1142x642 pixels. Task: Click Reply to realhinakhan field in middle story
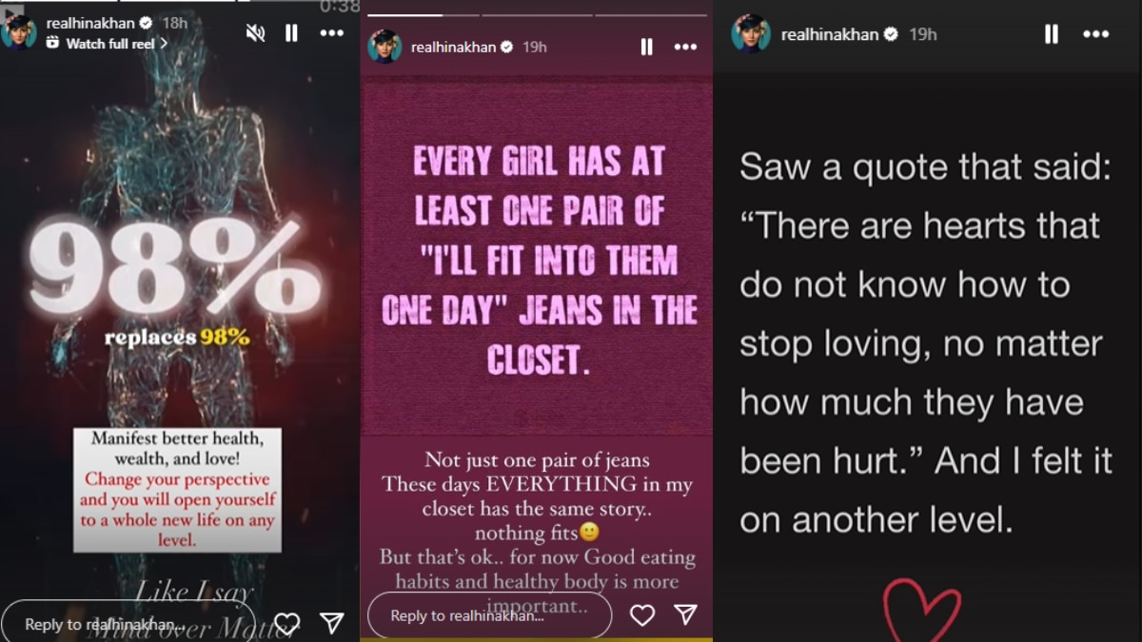pyautogui.click(x=489, y=615)
